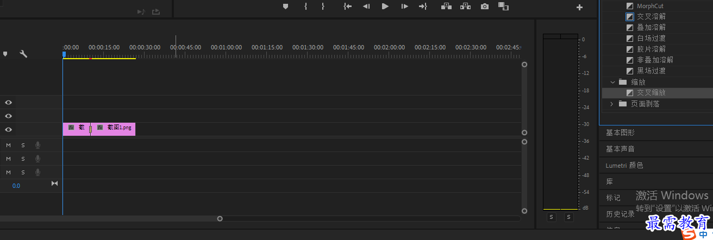713x240 pixels.
Task: Step back one frame
Action: tap(366, 7)
